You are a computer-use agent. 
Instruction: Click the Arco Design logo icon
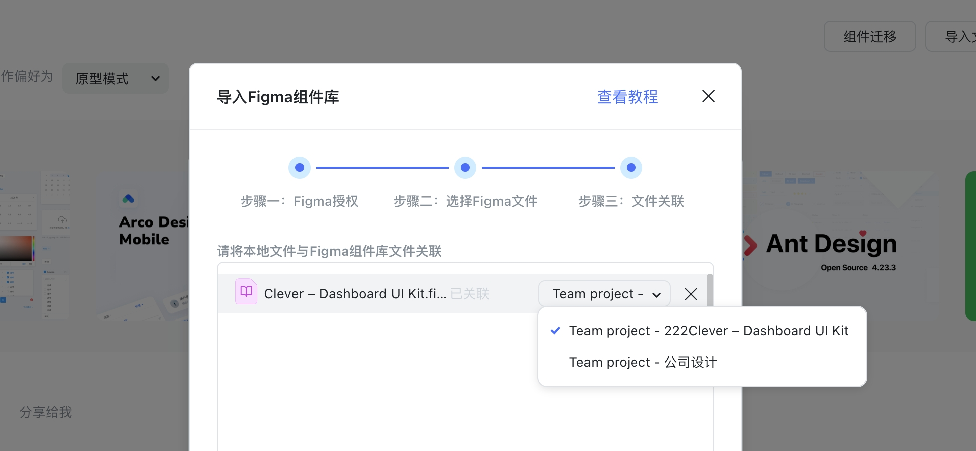(x=128, y=199)
